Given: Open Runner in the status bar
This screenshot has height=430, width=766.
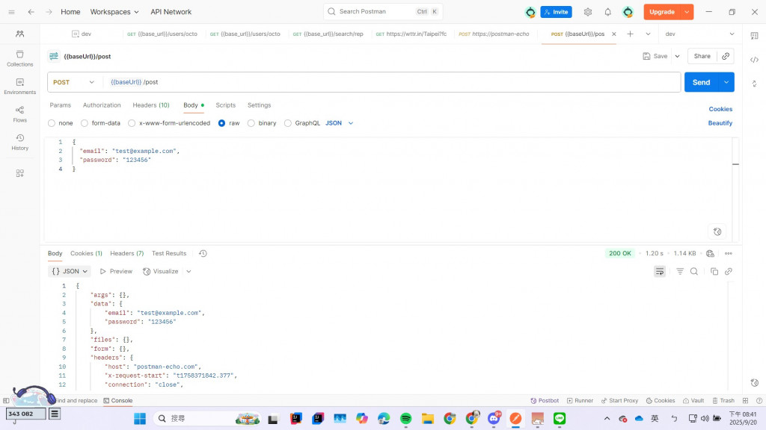Looking at the screenshot, I should click(x=580, y=401).
